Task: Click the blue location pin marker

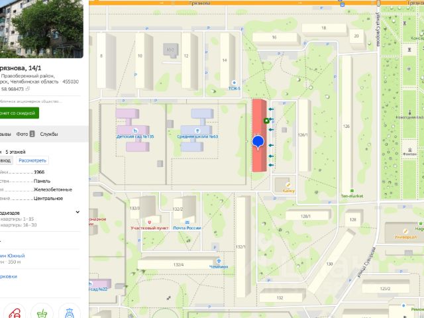Action: pyautogui.click(x=258, y=142)
